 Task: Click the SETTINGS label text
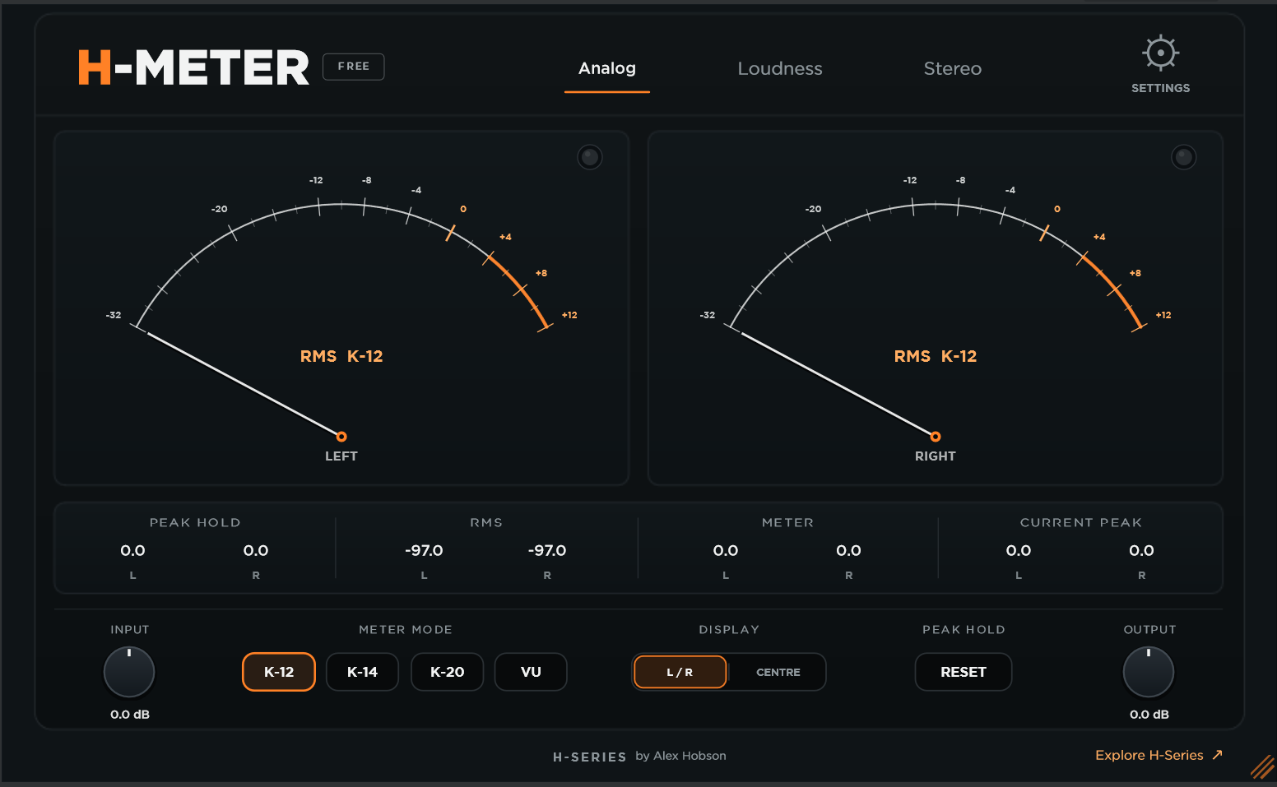pos(1160,88)
